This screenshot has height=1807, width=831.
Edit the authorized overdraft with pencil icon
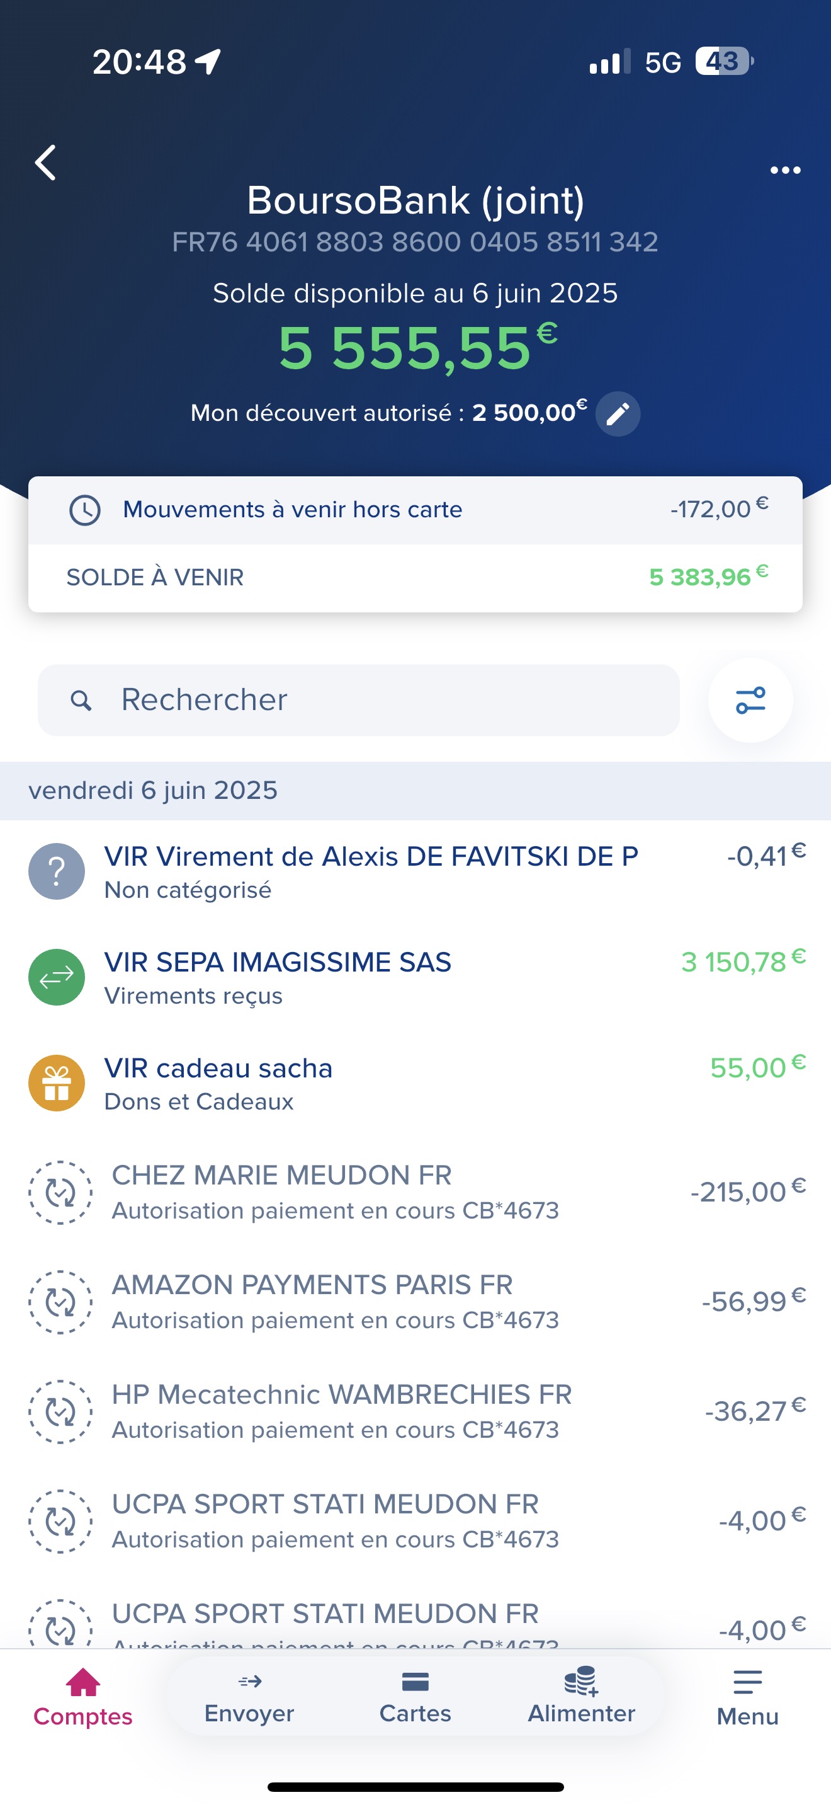618,414
